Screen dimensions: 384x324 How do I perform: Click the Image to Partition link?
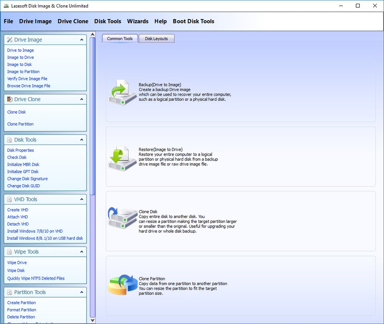click(23, 72)
